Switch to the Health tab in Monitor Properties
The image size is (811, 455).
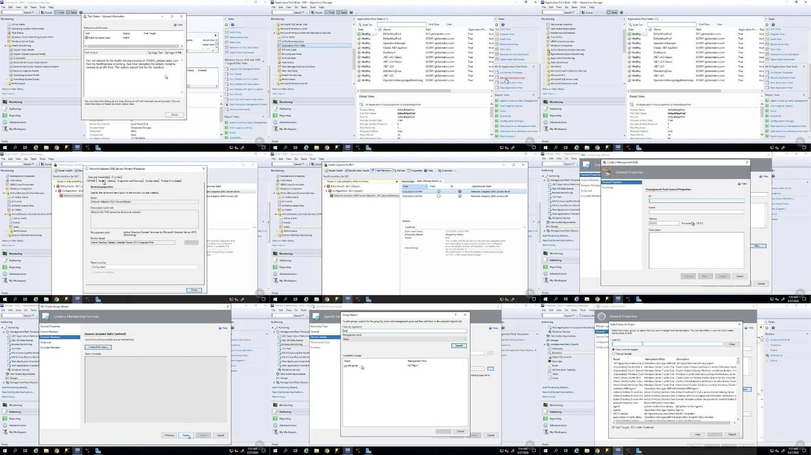pyautogui.click(x=101, y=181)
